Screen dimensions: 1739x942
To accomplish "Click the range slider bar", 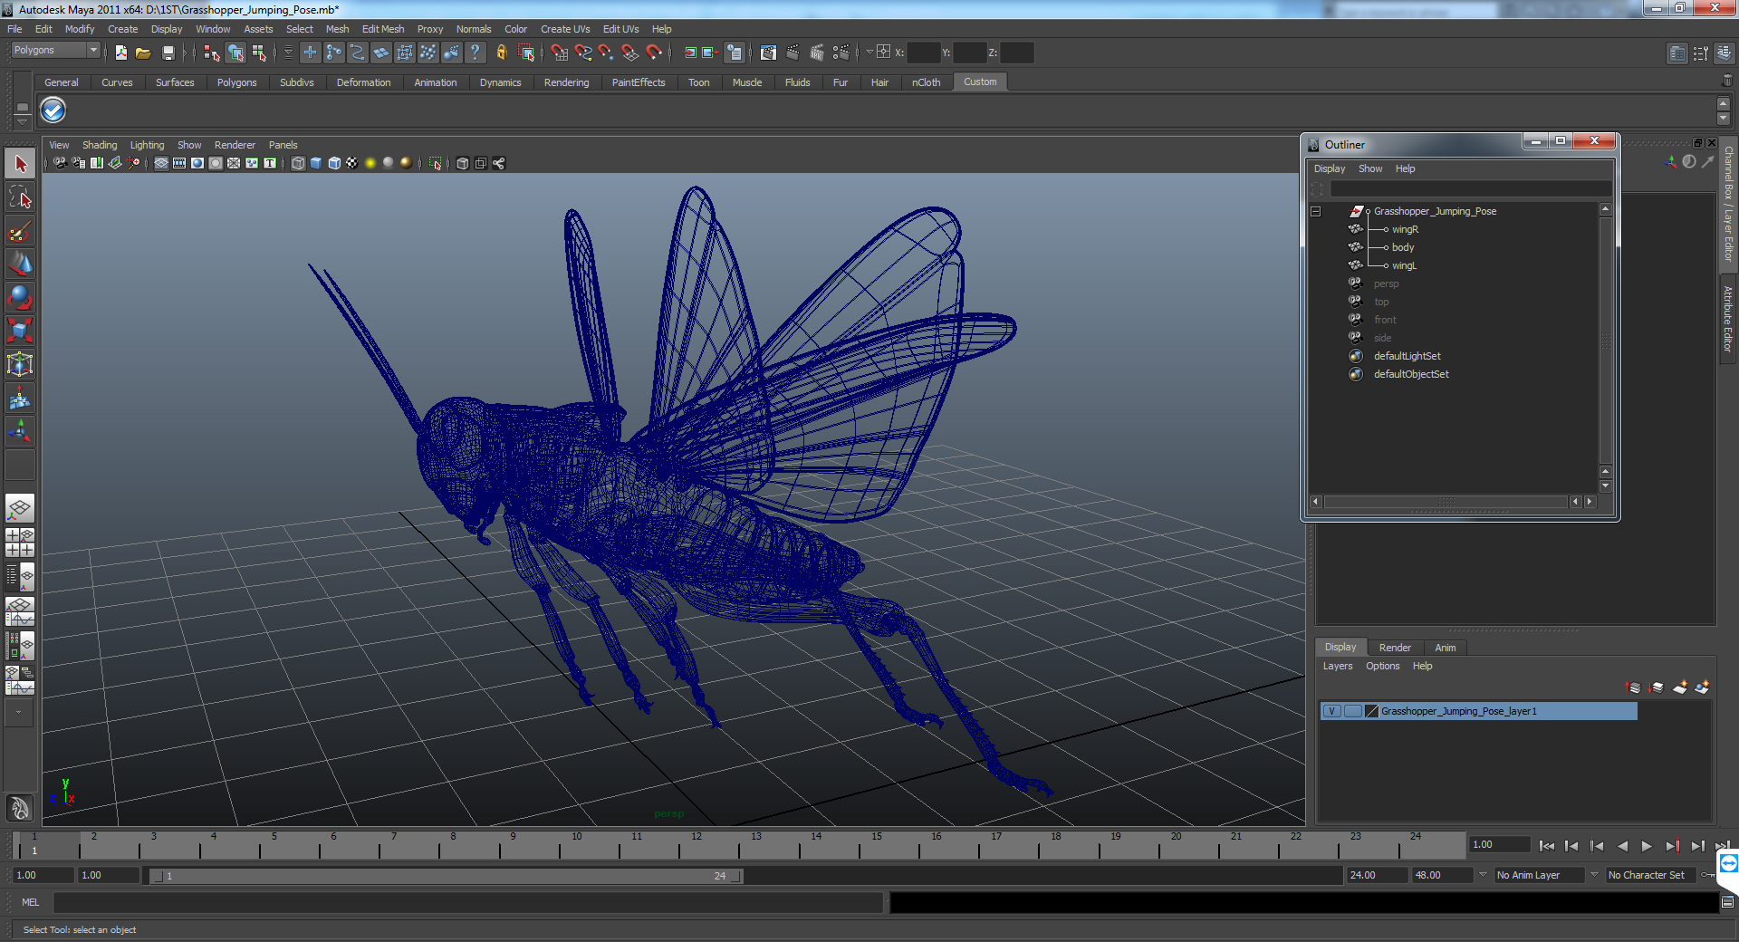I will [446, 876].
